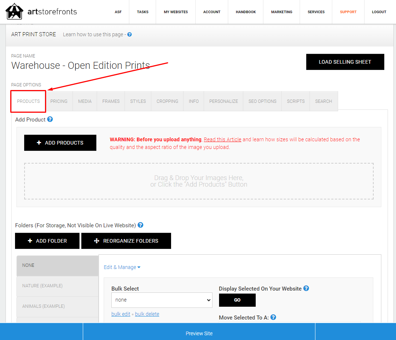Click the artstorefronts logo icon
This screenshot has height=340, width=396.
(14, 11)
